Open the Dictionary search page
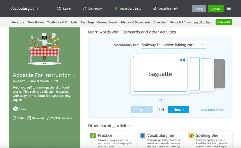Screen dimensions: 241x148 point(92,9)
